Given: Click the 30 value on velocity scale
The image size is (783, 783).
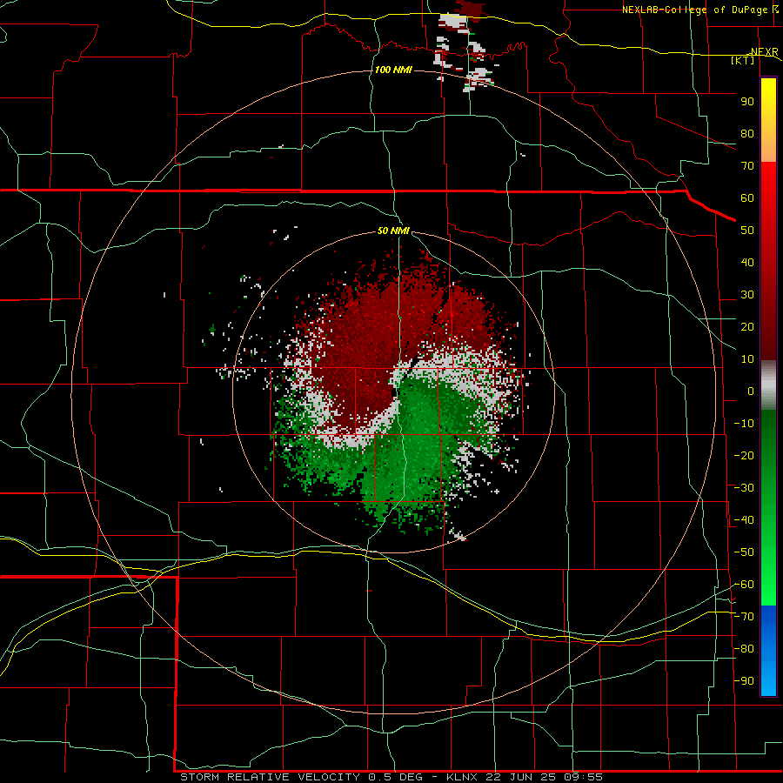Looking at the screenshot, I should pos(747,295).
